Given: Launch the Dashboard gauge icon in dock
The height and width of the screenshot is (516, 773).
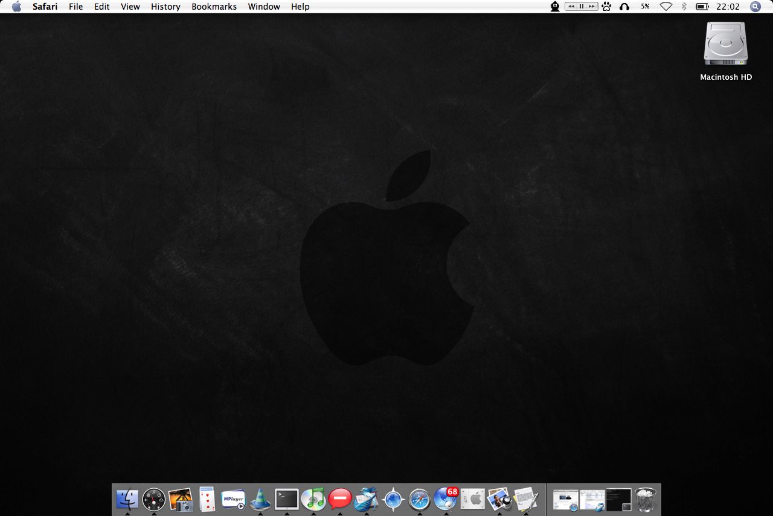Looking at the screenshot, I should coord(154,500).
